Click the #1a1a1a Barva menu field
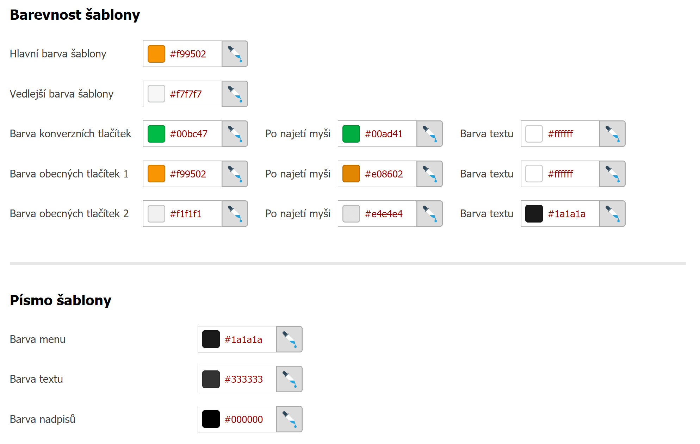The height and width of the screenshot is (444, 700). [248, 339]
